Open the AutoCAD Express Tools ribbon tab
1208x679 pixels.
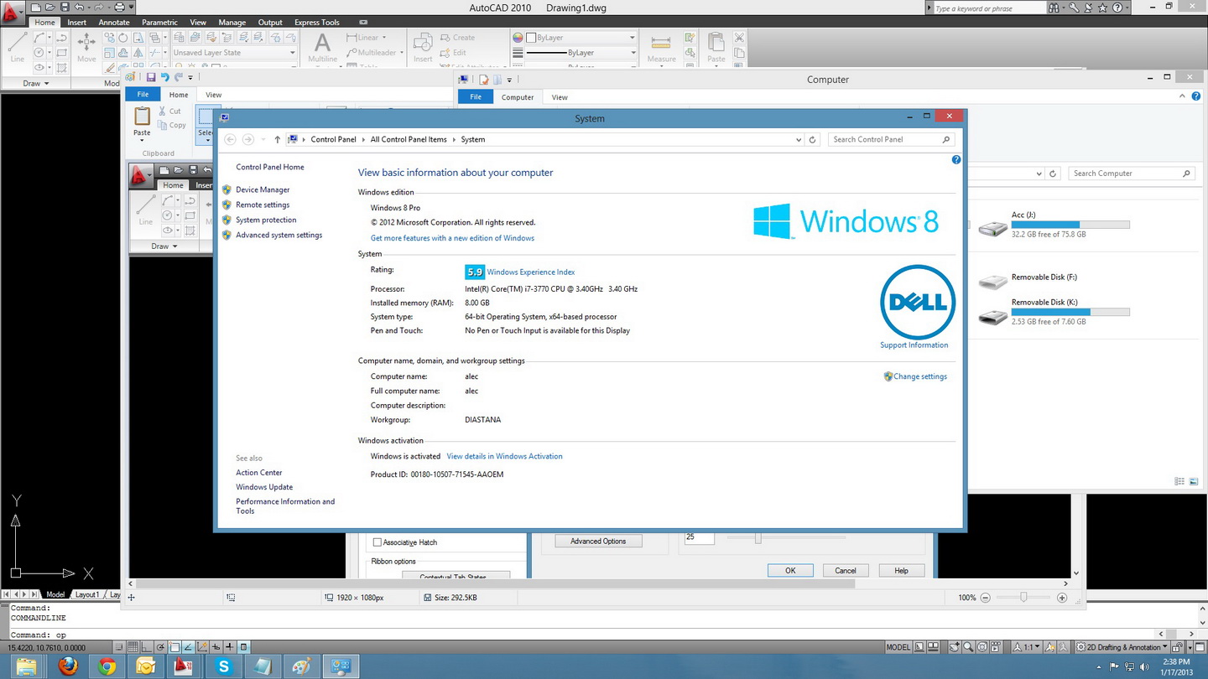tap(317, 23)
